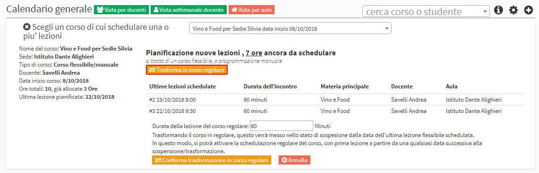Open the Vino e Food course dropdown
539x173 pixels.
[290, 28]
